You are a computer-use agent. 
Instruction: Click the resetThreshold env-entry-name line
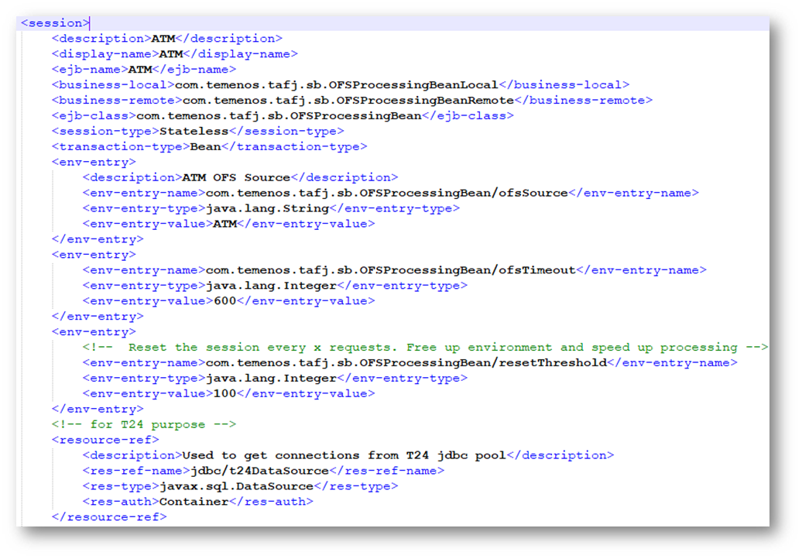click(x=410, y=363)
